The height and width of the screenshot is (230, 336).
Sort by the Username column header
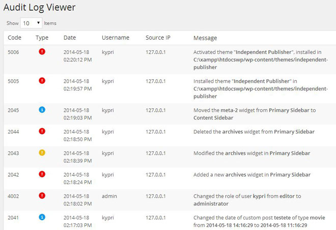click(116, 38)
